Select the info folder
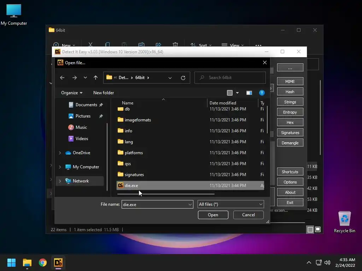The image size is (362, 271). [x=190, y=131]
